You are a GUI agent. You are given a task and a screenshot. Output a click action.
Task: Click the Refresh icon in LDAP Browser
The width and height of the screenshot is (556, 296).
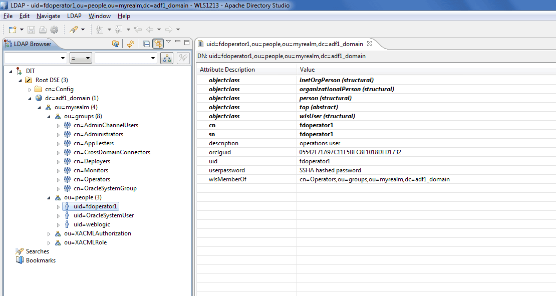click(x=131, y=44)
